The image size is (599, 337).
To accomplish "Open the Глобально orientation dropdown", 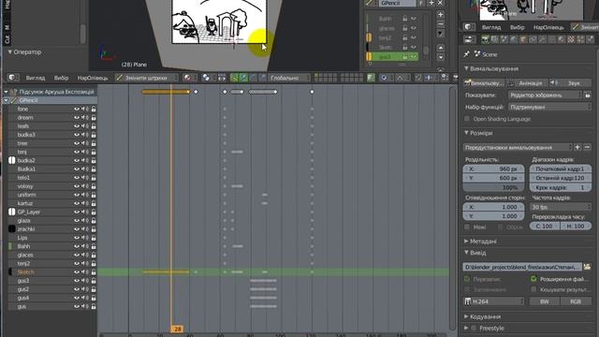I will (288, 78).
